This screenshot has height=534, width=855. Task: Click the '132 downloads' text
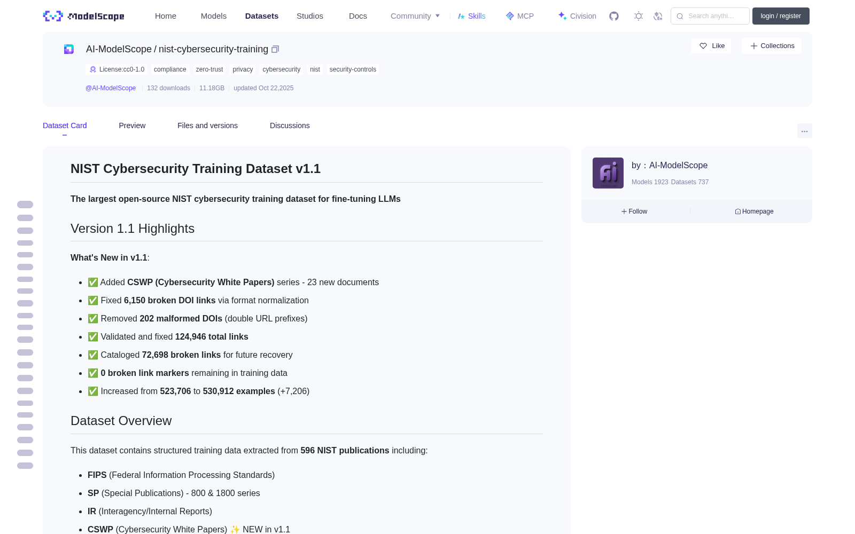[168, 88]
